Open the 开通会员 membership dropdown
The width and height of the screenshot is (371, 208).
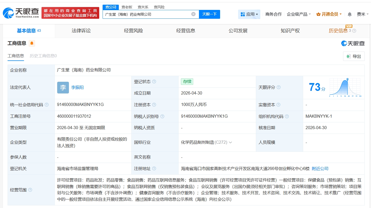[x=329, y=14]
